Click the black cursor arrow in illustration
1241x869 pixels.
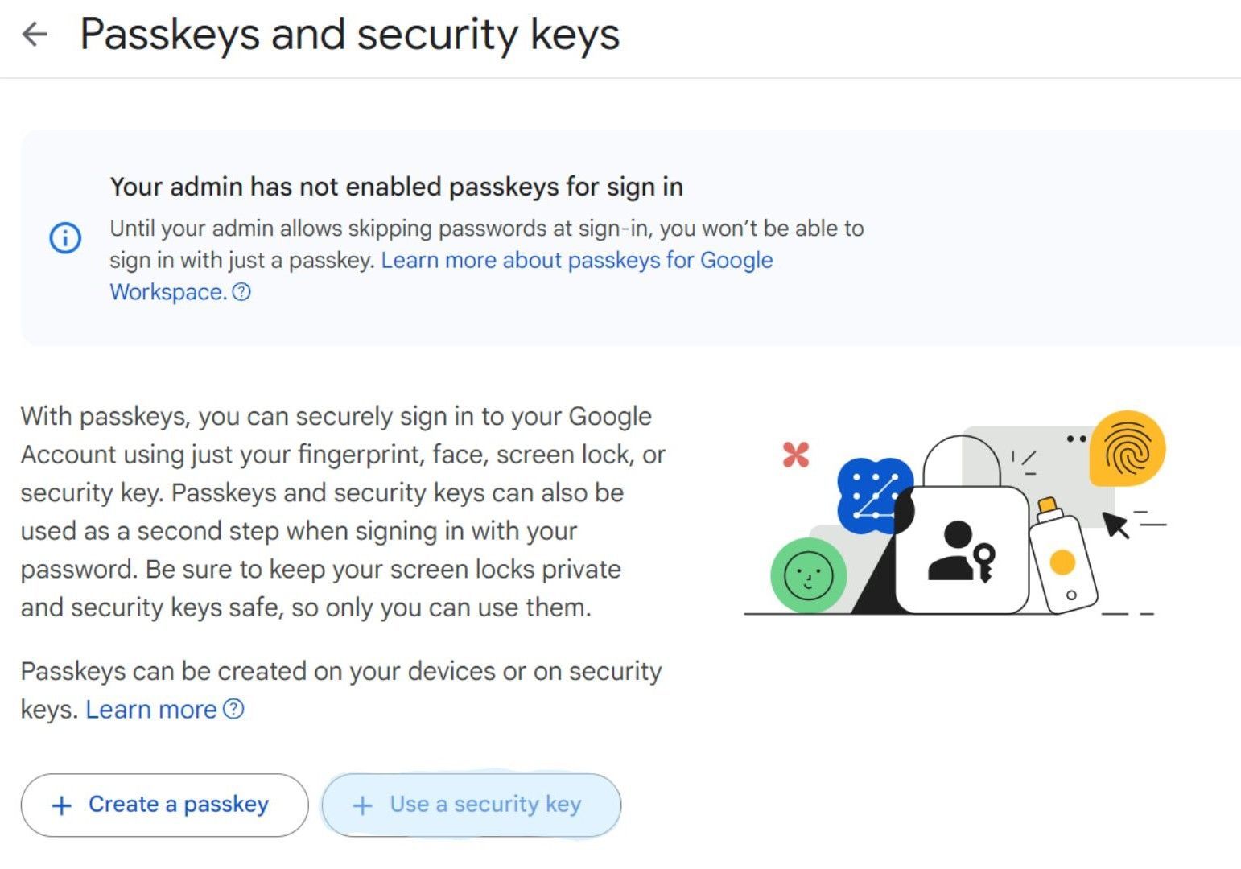1115,524
